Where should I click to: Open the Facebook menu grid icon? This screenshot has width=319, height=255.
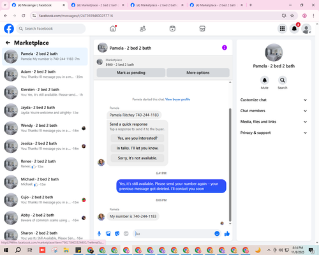[x=282, y=29]
